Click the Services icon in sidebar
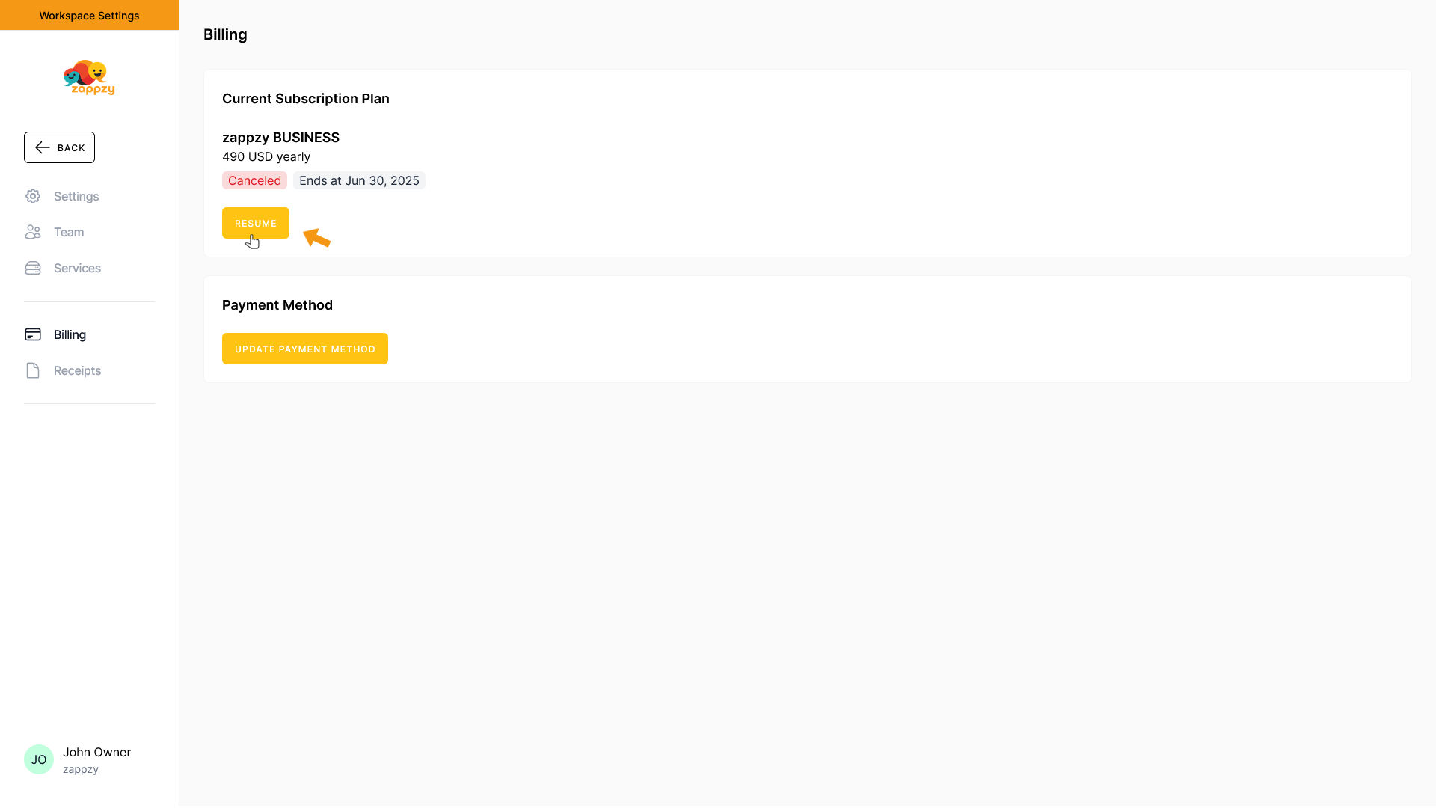1436x808 pixels. click(33, 268)
